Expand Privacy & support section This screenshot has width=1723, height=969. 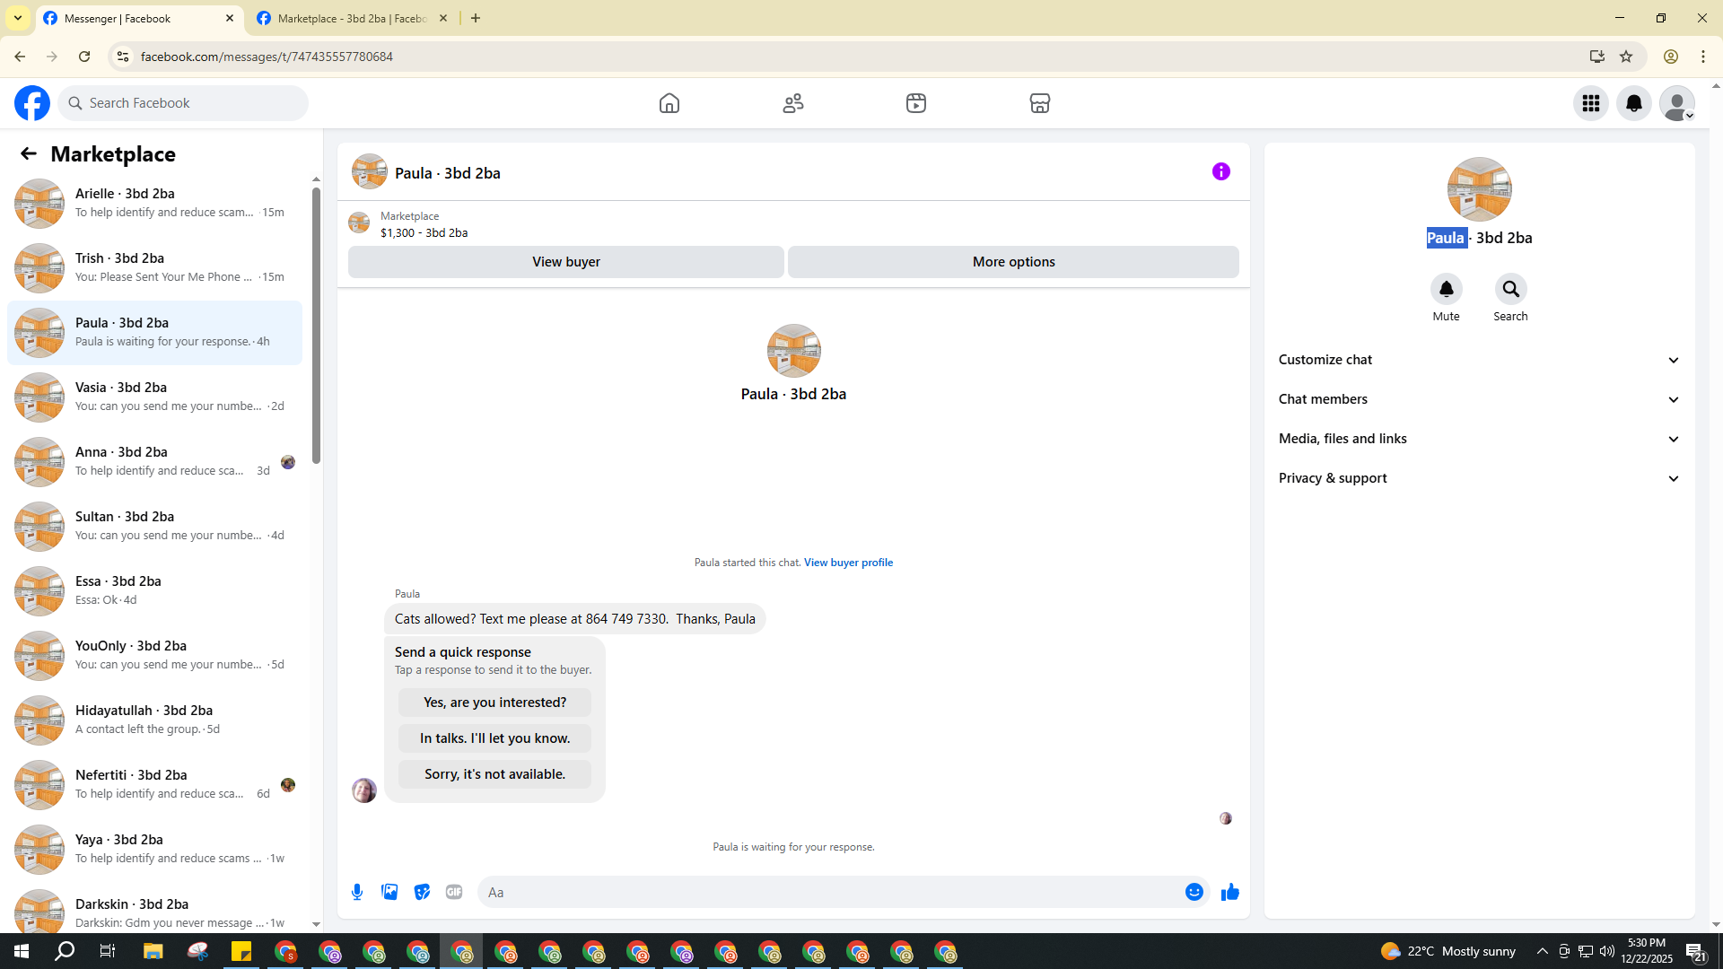click(1479, 478)
